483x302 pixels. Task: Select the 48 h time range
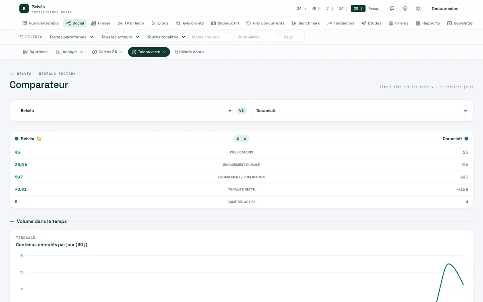316,8
